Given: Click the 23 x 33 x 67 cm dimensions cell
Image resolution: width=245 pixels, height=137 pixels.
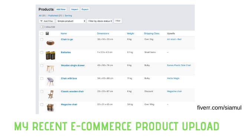Looking at the screenshot, I should (x=105, y=91).
